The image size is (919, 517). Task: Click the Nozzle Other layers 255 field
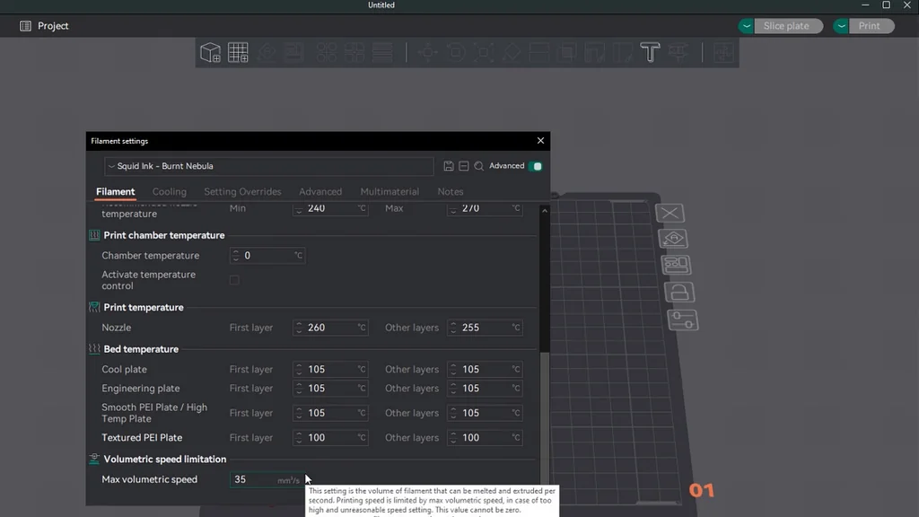(485, 328)
